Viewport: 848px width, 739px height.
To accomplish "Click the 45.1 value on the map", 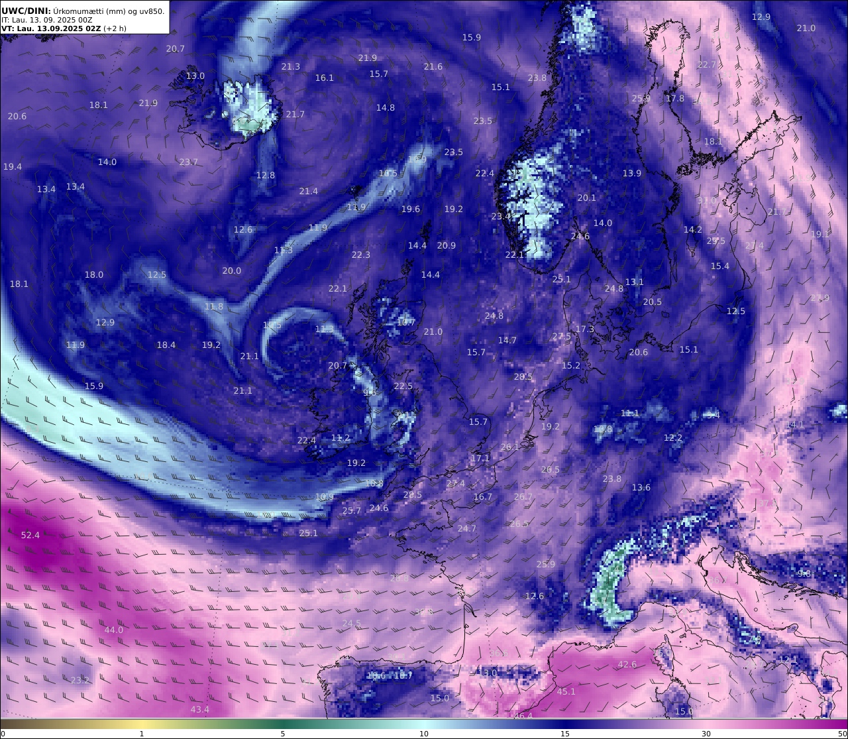I will pos(566,691).
